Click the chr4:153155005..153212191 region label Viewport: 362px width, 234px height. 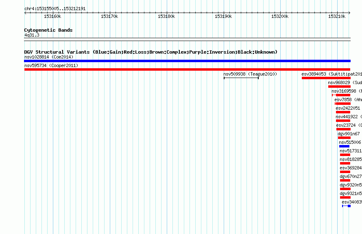pyautogui.click(x=55, y=9)
